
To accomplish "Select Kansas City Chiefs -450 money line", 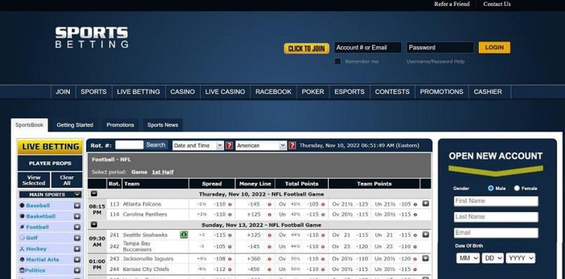I will point(269,269).
